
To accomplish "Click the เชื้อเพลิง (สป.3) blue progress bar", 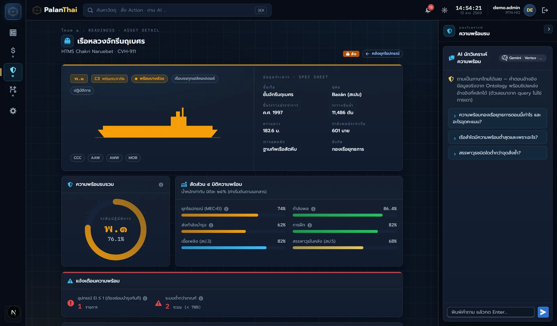I will 224,248.
